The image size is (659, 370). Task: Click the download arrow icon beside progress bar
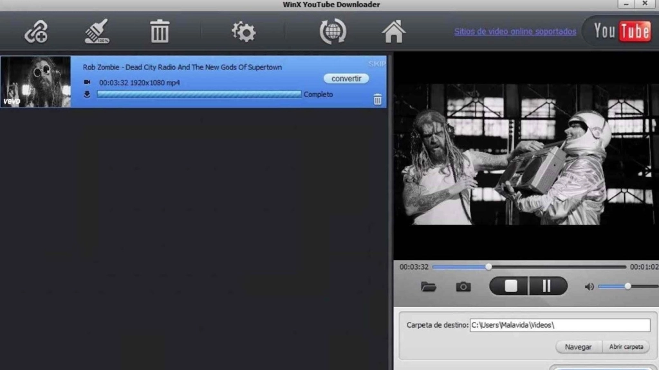pos(87,94)
